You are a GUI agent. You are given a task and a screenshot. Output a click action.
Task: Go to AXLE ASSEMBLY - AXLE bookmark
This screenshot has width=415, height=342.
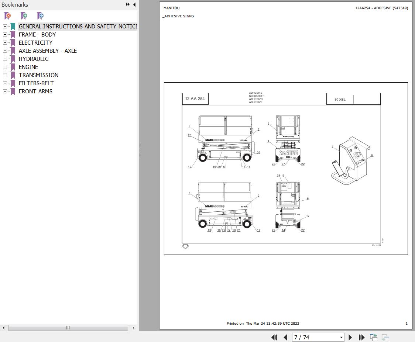[48, 51]
